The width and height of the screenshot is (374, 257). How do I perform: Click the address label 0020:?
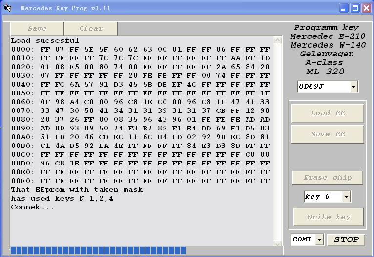pos(22,67)
